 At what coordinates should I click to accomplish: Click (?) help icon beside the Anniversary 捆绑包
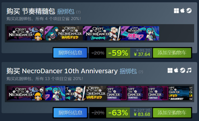click(141, 72)
